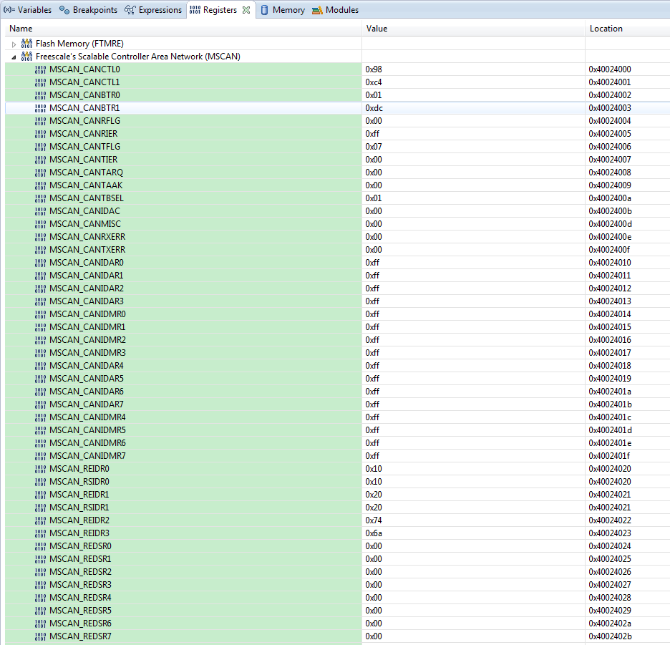Click the Flash Memory (FTMRE) group icon
670x645 pixels.
tap(26, 44)
